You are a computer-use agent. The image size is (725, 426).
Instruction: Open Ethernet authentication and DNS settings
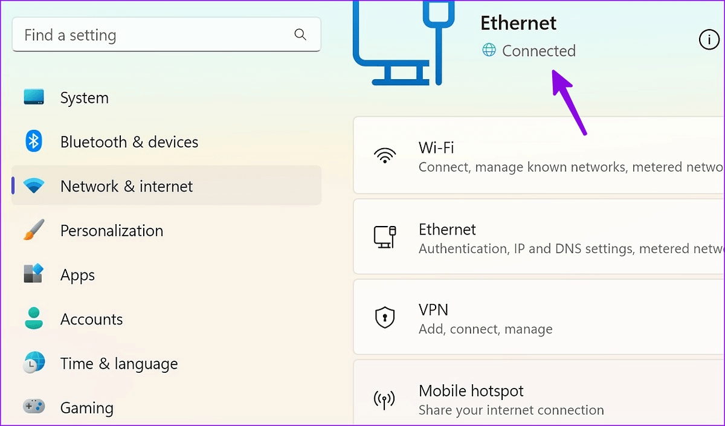click(x=538, y=237)
